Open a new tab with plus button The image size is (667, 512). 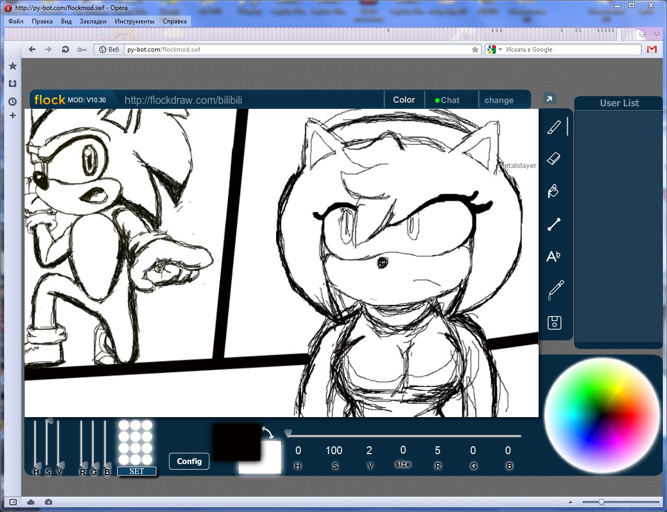(642, 34)
